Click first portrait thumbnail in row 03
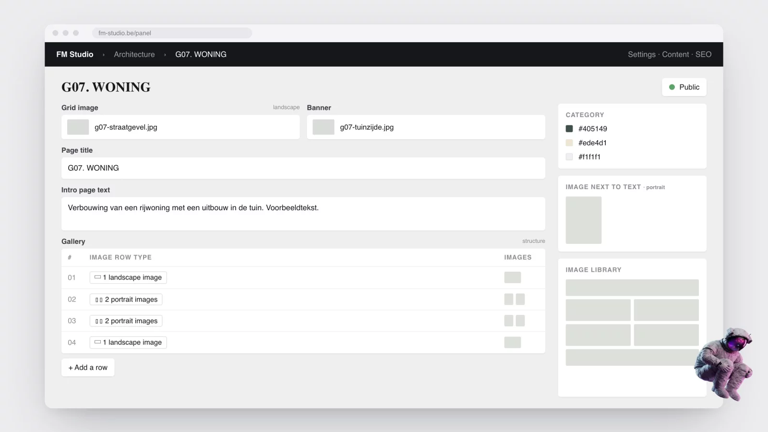This screenshot has height=432, width=768. [x=509, y=321]
